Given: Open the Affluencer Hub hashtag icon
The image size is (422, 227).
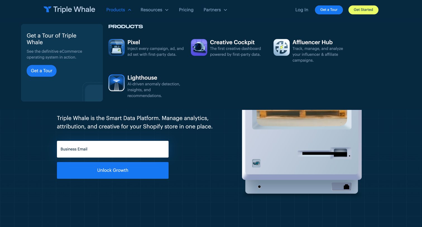Looking at the screenshot, I should (282, 47).
